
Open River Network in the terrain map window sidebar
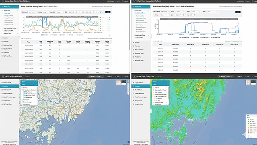139,90
